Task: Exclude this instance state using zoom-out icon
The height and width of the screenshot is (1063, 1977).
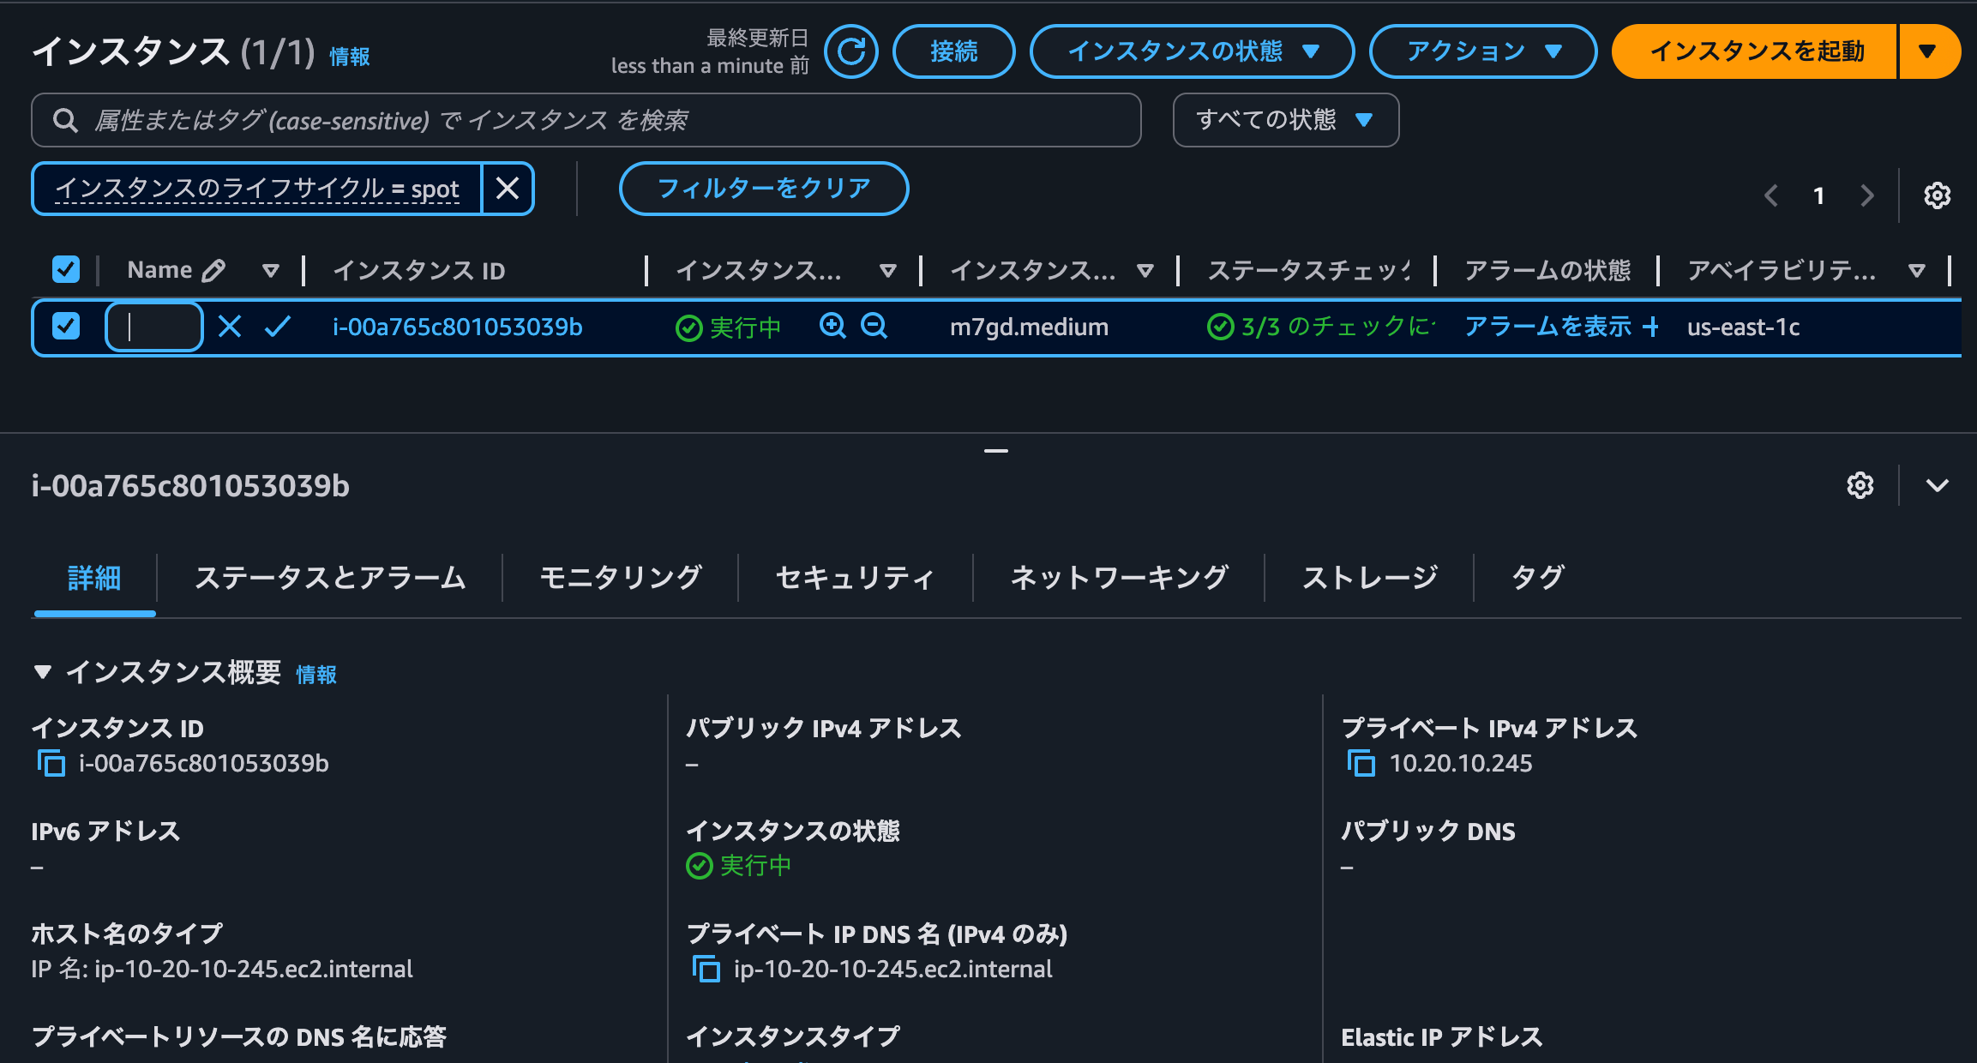Action: pos(874,327)
